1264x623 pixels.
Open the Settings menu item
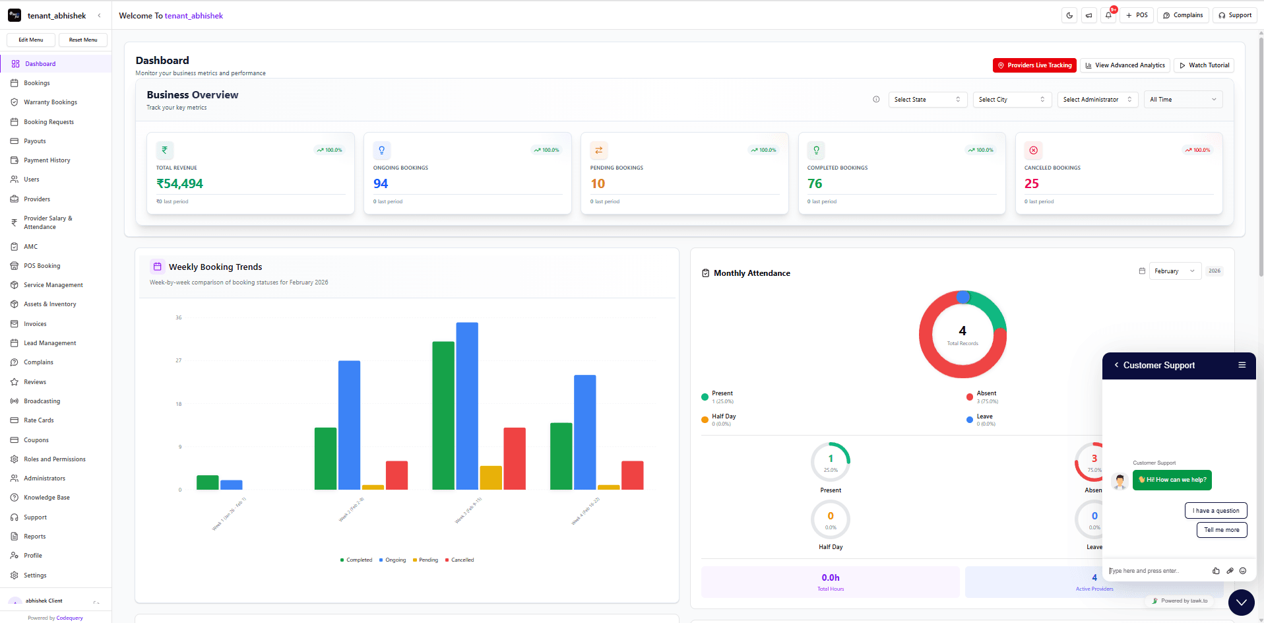[x=34, y=575]
